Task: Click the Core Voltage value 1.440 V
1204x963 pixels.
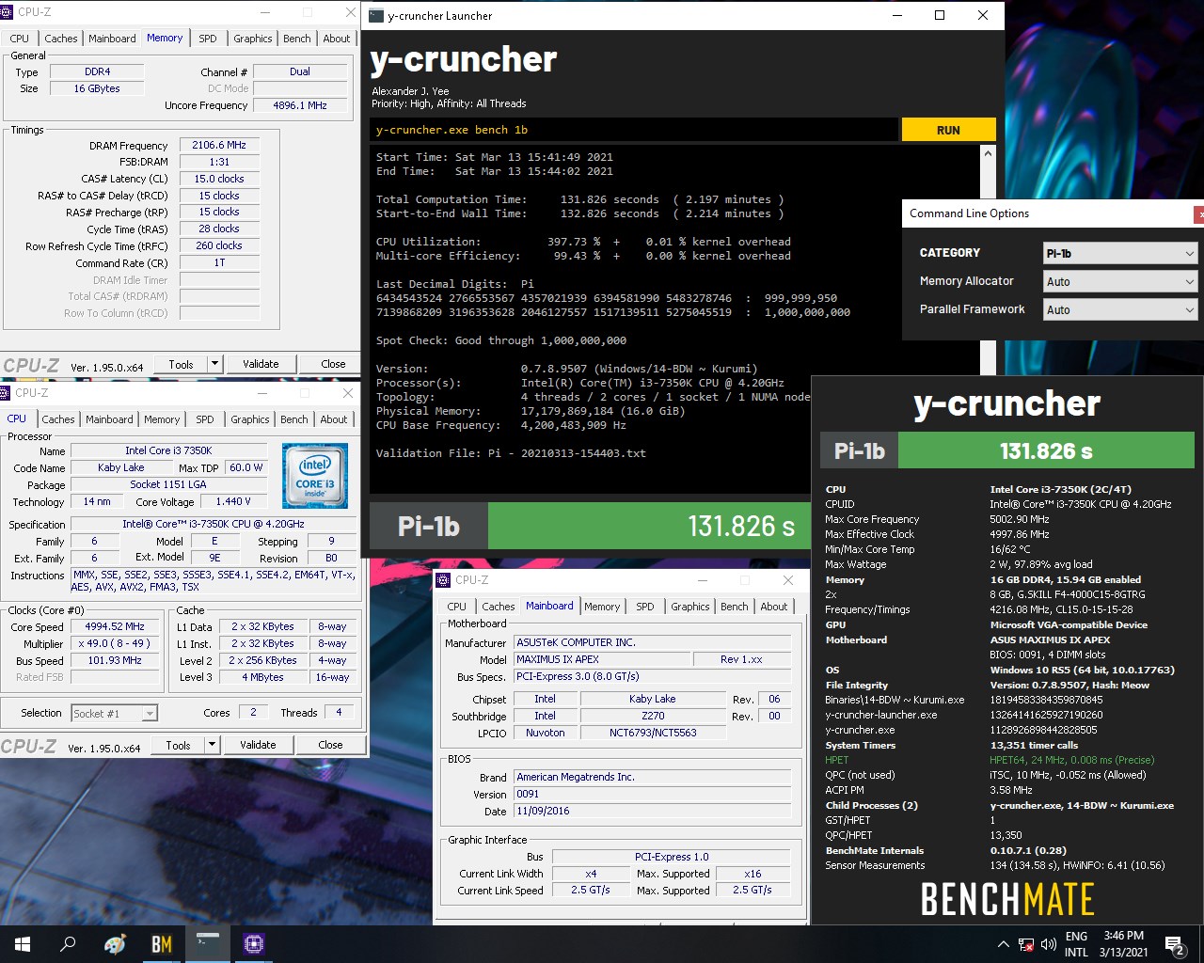Action: point(233,501)
